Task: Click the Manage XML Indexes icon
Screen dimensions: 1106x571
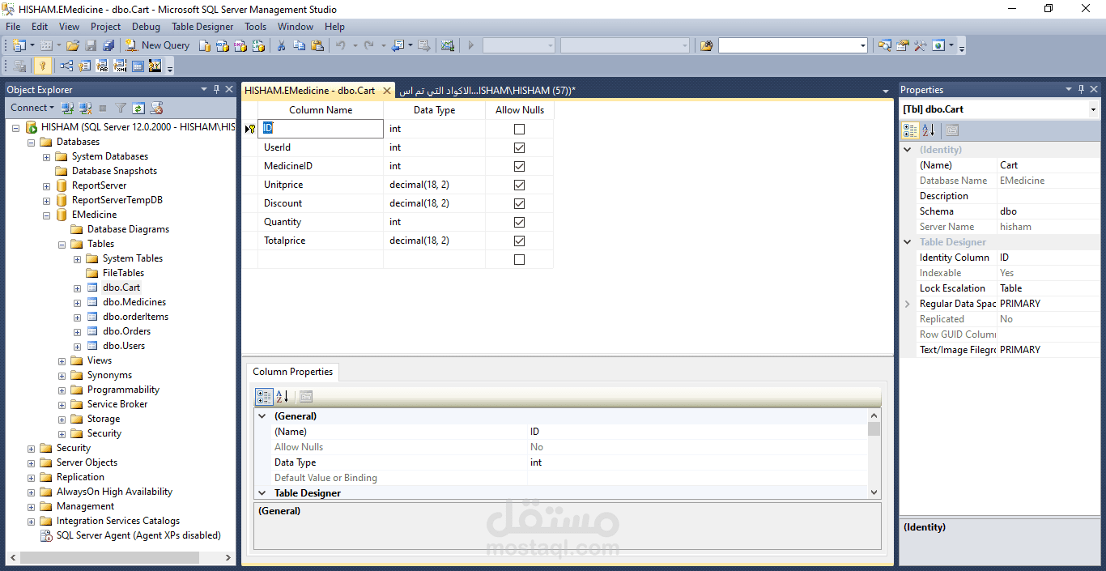Action: [x=120, y=66]
